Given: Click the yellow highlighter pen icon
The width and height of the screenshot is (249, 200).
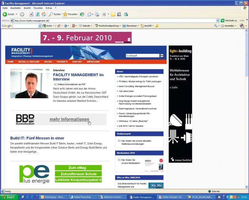Looking at the screenshot, I should coord(157,26).
